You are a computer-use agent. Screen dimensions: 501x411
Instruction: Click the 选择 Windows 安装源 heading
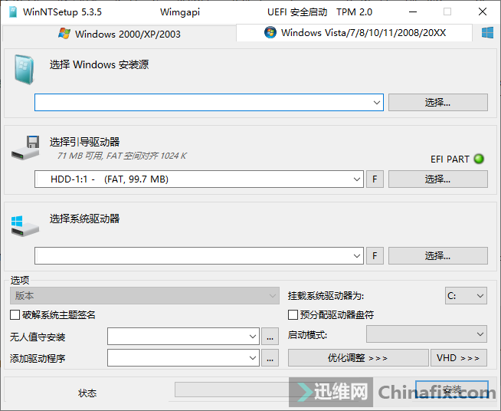point(99,64)
